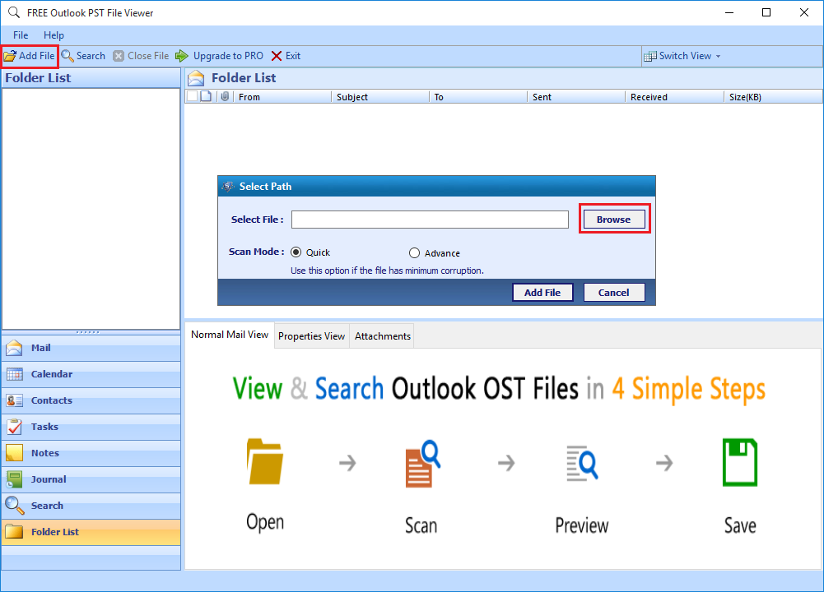This screenshot has width=824, height=592.
Task: Open Notes sticky icon
Action: (14, 453)
